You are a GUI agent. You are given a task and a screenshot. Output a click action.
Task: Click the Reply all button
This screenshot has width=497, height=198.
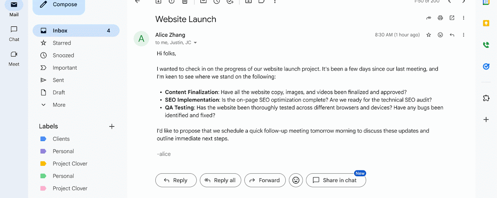coord(220,180)
